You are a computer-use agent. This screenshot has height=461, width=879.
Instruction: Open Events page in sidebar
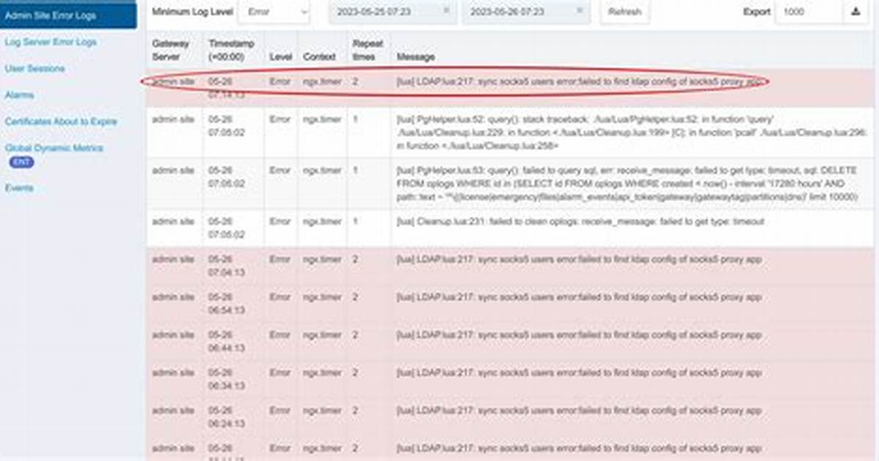tap(19, 188)
